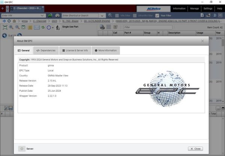This screenshot has height=156, width=225.
Task: Expand the tab list dropdown arrow
Action: 7,9
